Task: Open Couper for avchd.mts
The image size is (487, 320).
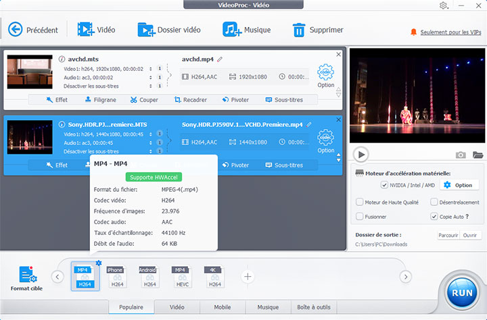Action: tap(144, 100)
